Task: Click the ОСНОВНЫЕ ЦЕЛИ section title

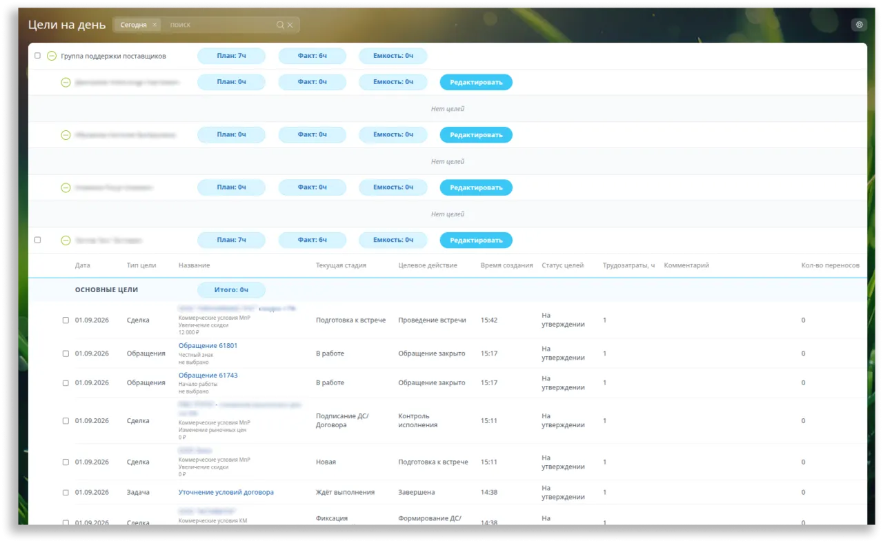Action: click(106, 290)
